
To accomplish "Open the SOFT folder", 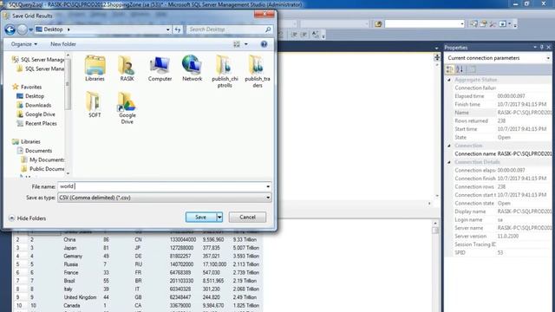I will [x=95, y=104].
